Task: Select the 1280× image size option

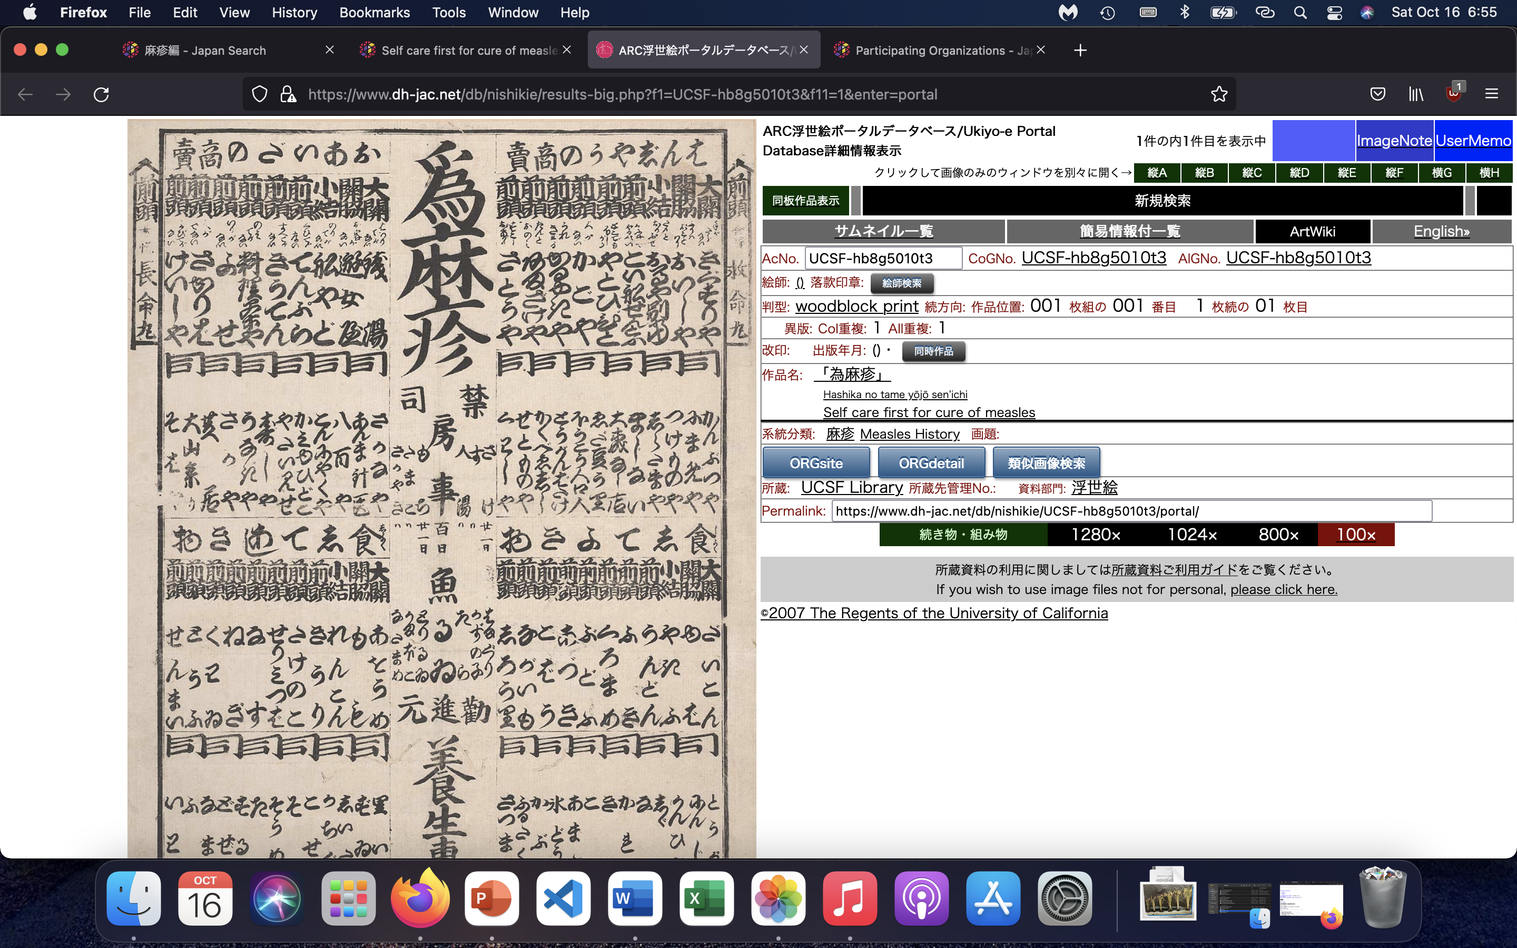Action: pos(1095,535)
